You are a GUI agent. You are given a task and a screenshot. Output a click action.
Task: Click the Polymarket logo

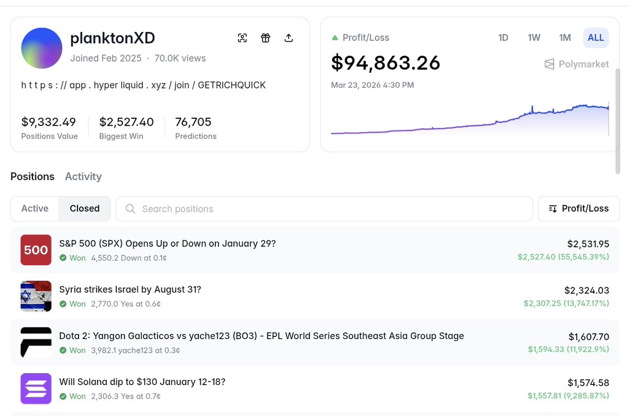pos(577,64)
